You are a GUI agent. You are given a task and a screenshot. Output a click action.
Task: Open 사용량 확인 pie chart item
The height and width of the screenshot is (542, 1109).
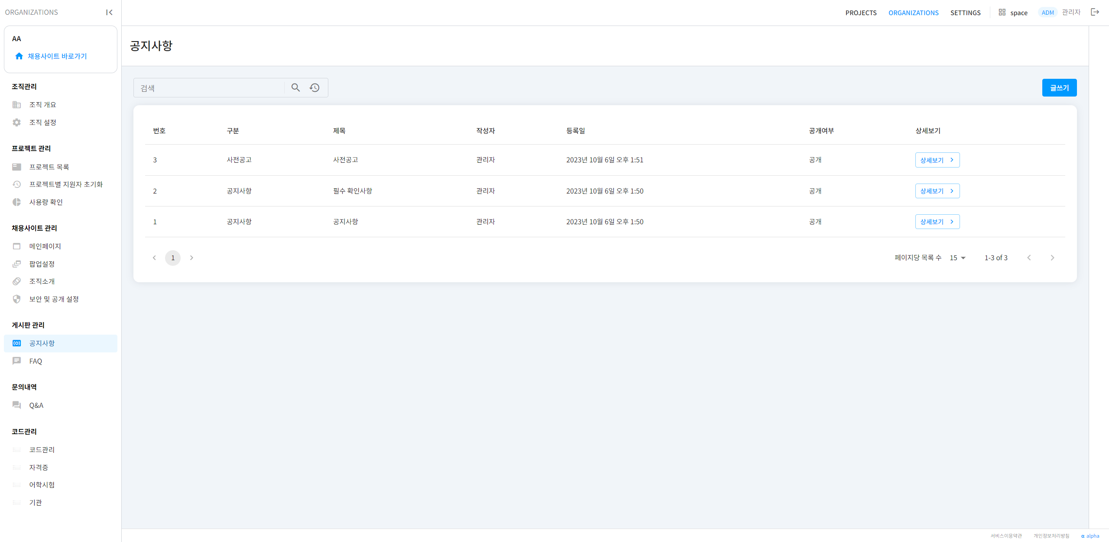(x=16, y=202)
